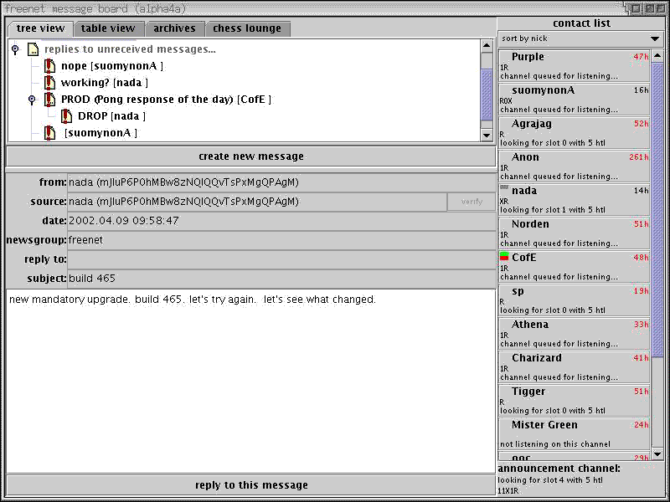Click the unread icon beside 'nope [suomynonA]'
This screenshot has width=670, height=502.
[x=49, y=66]
